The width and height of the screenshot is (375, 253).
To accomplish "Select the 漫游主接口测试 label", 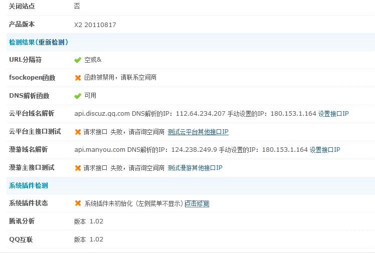I will (32, 168).
